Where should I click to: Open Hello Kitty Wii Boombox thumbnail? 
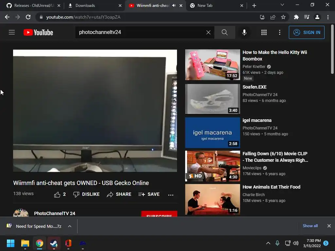213,65
